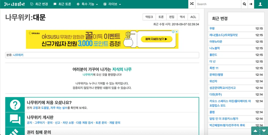Screen dimensions: 268x135
Task: Open the 도움말 link
Action: (45, 108)
